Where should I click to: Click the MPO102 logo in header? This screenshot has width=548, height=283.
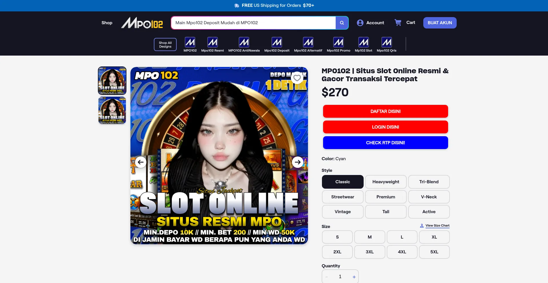(142, 23)
